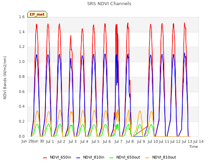Click the 1.2 y-axis tick label

pos(22,47)
